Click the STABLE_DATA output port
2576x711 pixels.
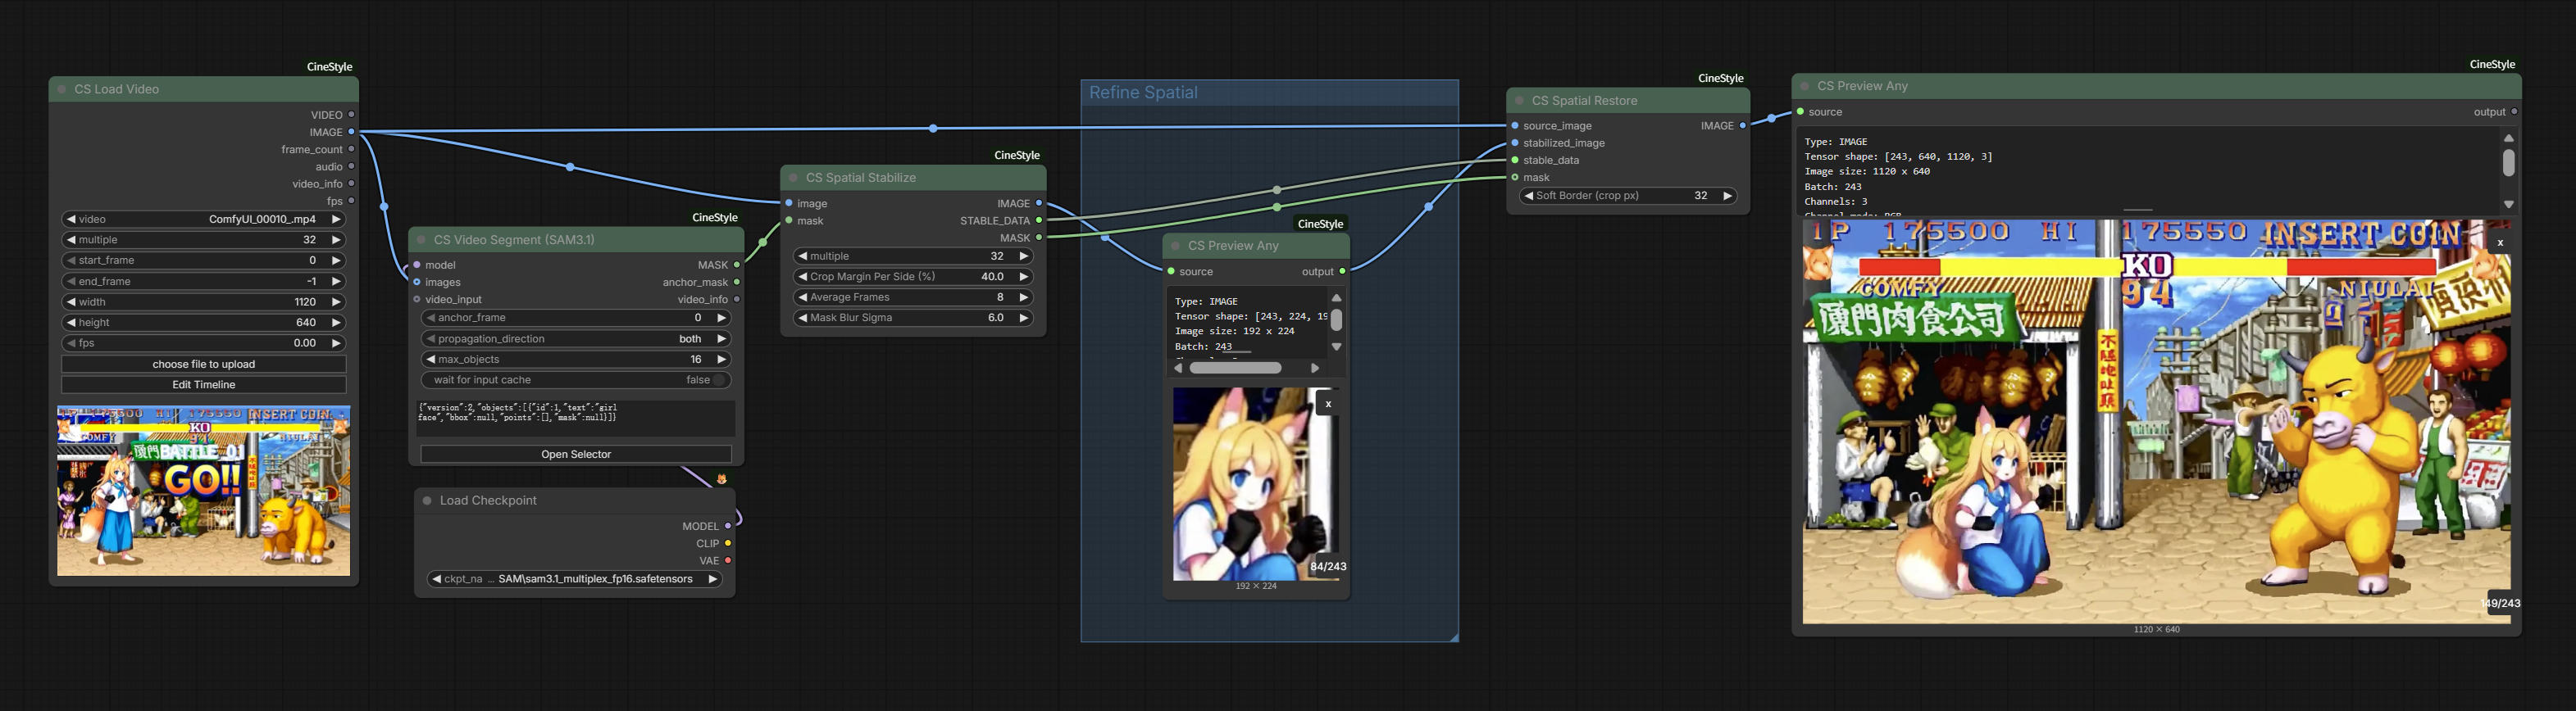click(x=1039, y=220)
